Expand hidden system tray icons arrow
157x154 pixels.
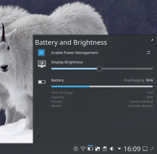pos(119,149)
